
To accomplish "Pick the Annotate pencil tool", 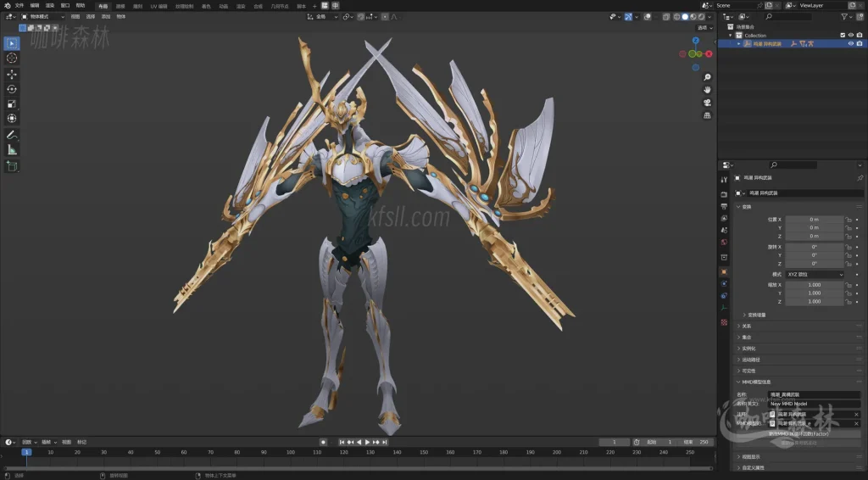I will pos(12,135).
